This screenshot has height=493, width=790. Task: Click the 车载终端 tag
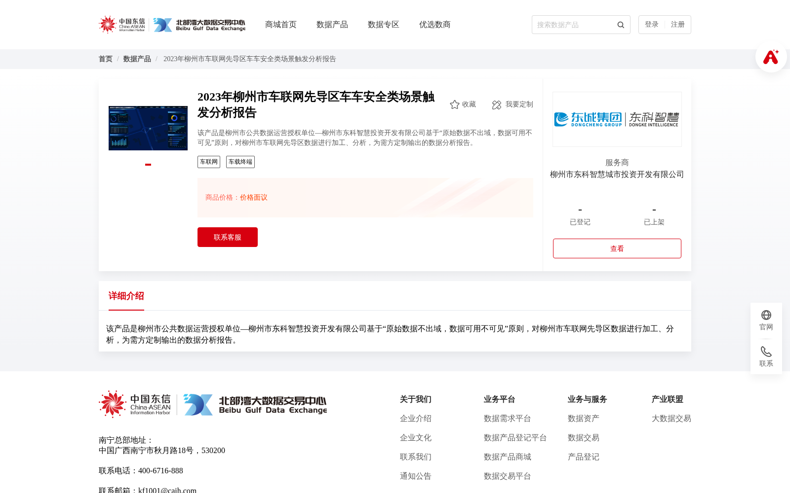(x=240, y=162)
